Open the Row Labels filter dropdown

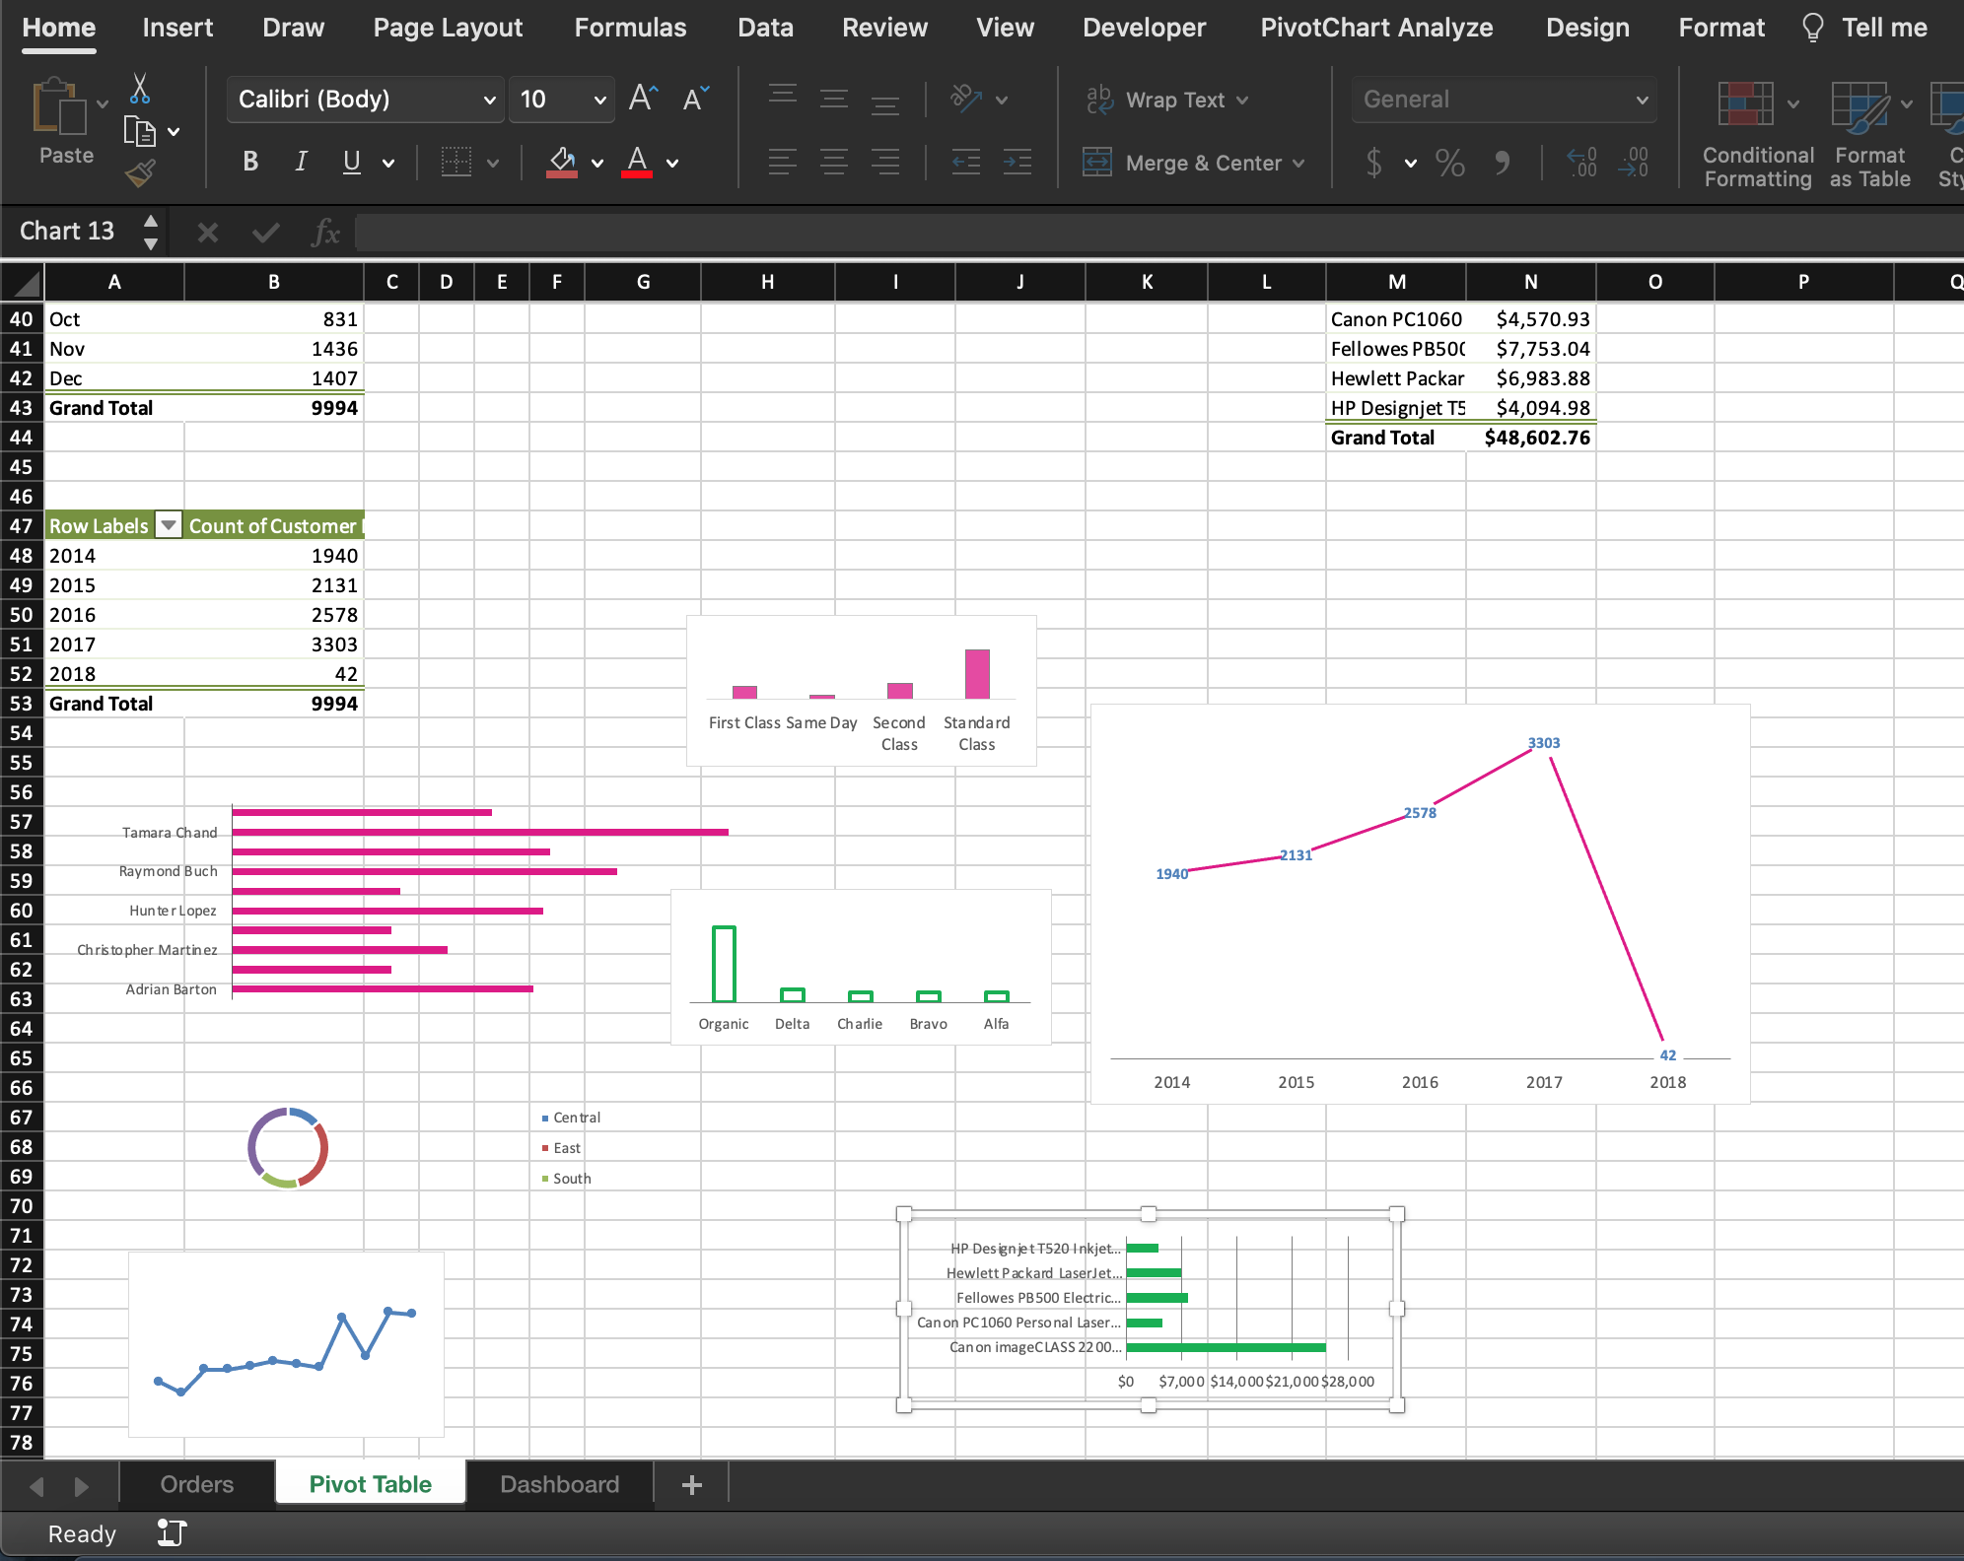coord(169,526)
